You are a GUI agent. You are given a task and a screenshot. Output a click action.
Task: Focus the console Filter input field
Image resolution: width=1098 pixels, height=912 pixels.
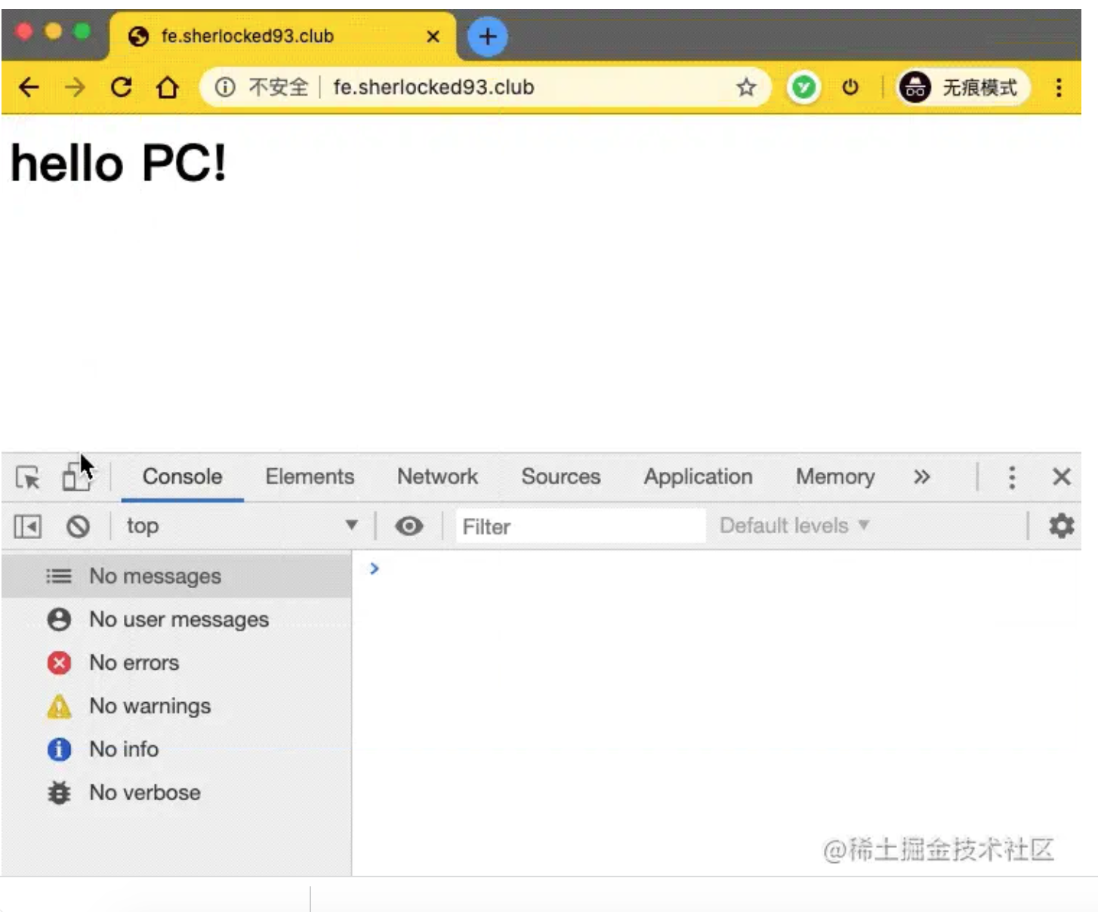coord(580,526)
